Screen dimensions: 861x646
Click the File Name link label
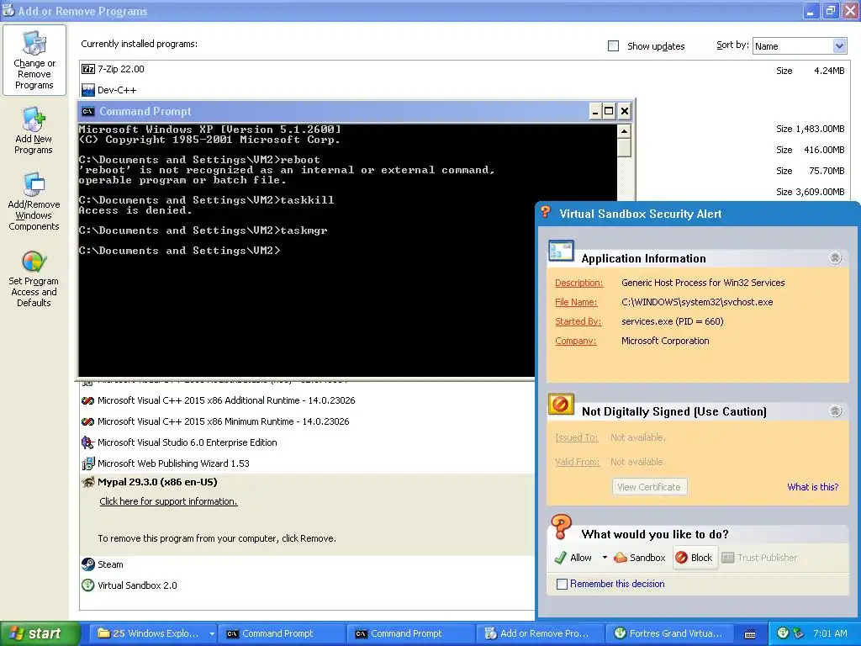point(576,302)
